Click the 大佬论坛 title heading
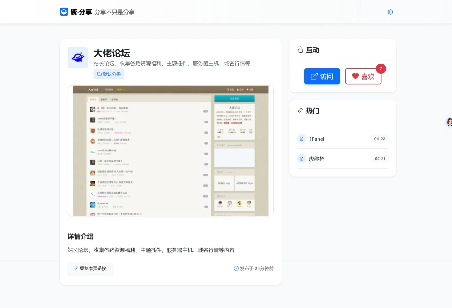 coord(112,53)
